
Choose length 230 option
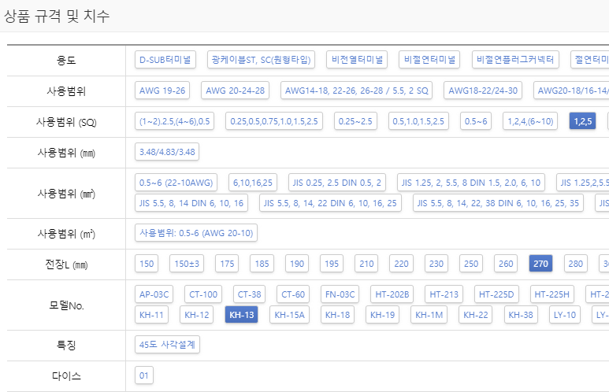tap(436, 264)
